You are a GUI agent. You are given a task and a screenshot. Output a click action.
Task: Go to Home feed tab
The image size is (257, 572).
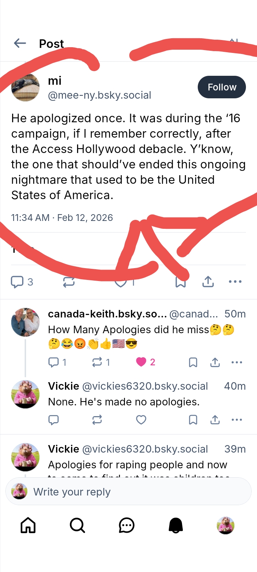[x=28, y=526]
